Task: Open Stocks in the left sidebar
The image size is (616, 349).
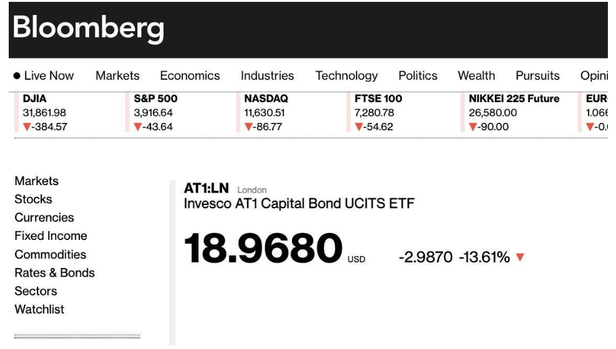Action: tap(33, 199)
